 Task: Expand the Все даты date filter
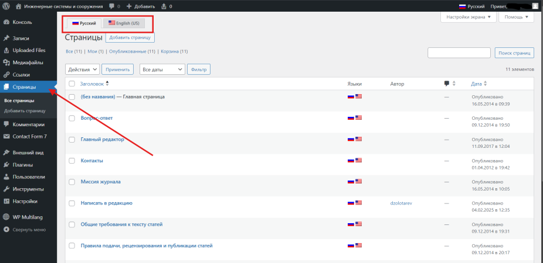pyautogui.click(x=162, y=69)
